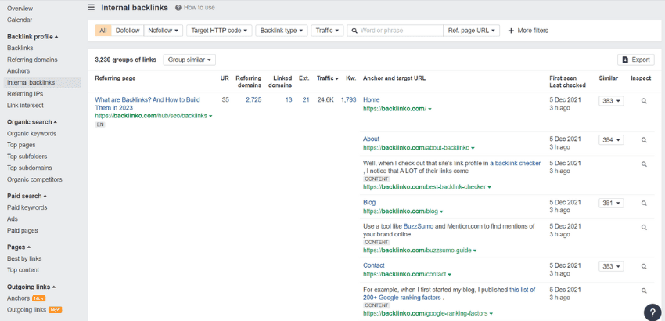Inspect the Google ranking factors anchor row

644,290
